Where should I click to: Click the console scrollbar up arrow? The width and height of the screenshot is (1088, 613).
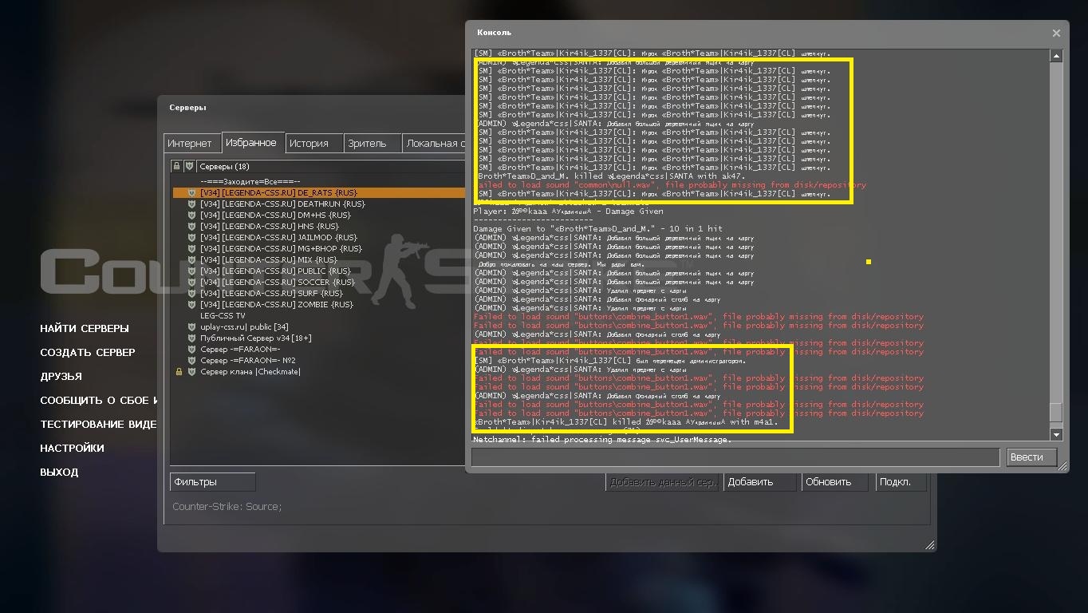pyautogui.click(x=1056, y=56)
